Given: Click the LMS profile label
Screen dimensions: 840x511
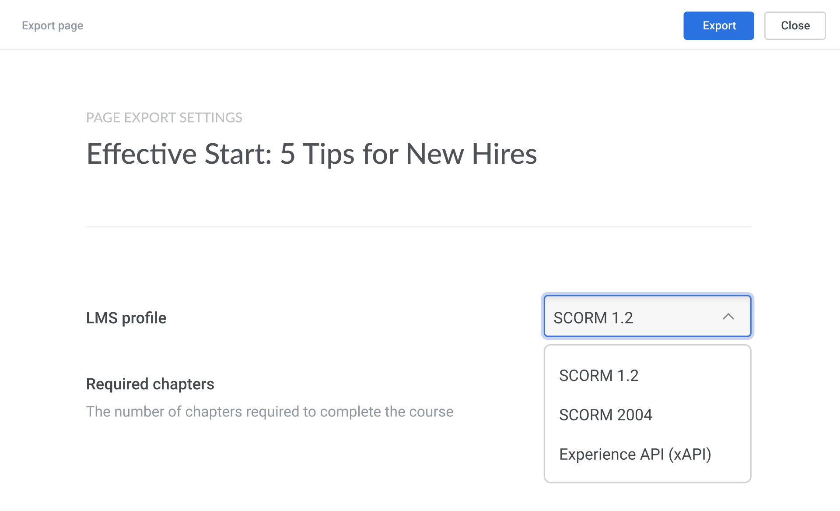Looking at the screenshot, I should [126, 318].
